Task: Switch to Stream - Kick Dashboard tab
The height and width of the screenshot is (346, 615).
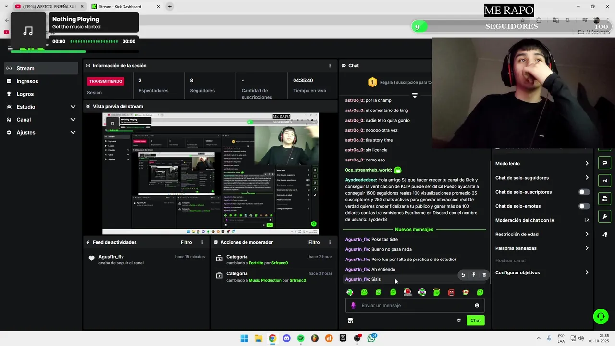Action: click(x=125, y=7)
